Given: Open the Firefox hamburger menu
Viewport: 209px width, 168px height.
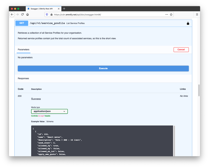Looking at the screenshot, I should click(x=197, y=15).
